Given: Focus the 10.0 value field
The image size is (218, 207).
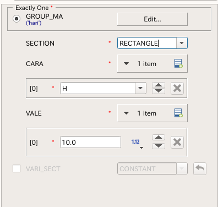Looking at the screenshot, I should 90,142.
